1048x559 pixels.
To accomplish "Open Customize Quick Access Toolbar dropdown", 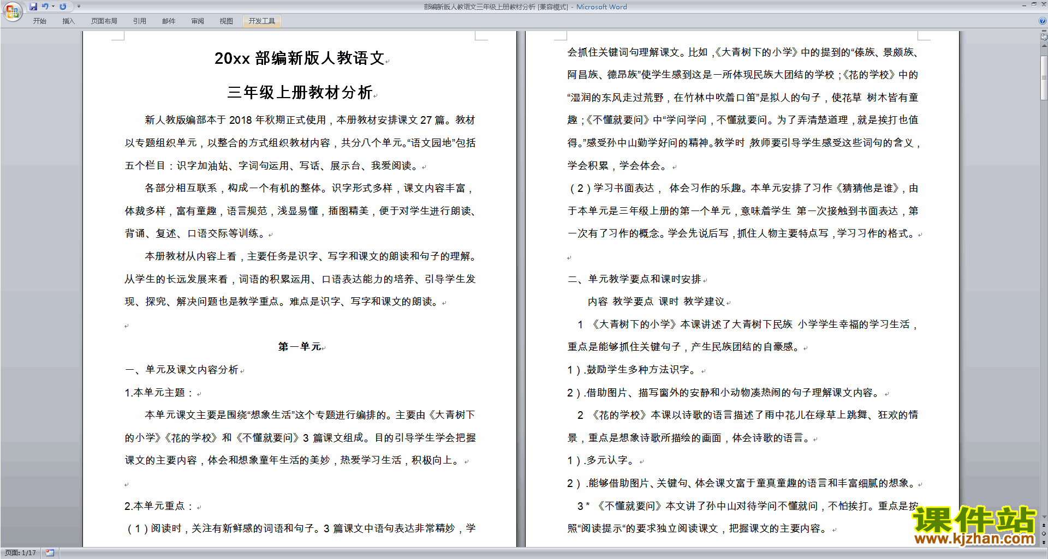I will click(79, 7).
